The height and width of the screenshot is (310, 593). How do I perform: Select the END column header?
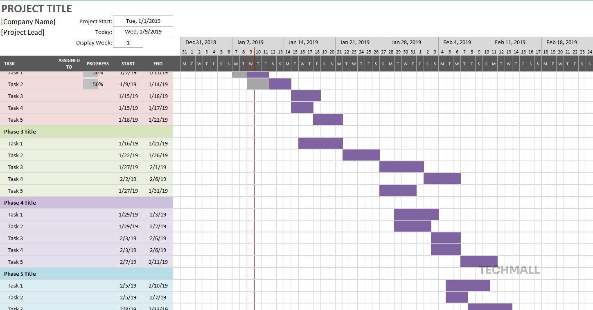[158, 63]
